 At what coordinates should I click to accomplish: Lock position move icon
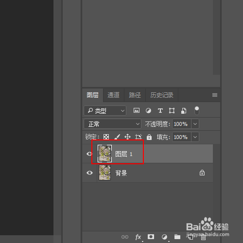click(x=127, y=137)
